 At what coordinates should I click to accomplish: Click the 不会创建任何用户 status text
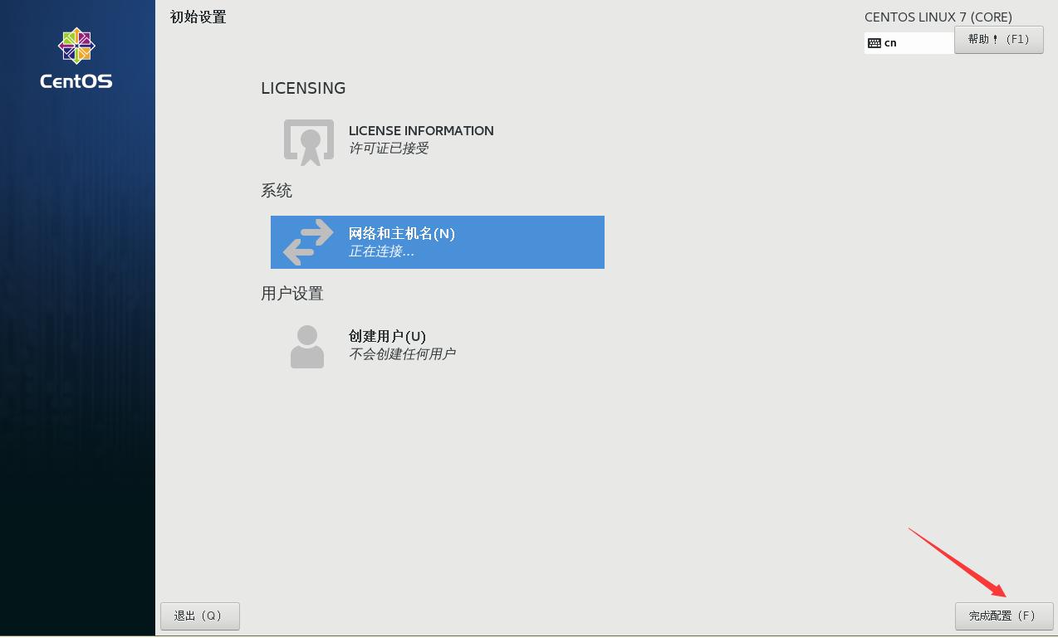(403, 354)
